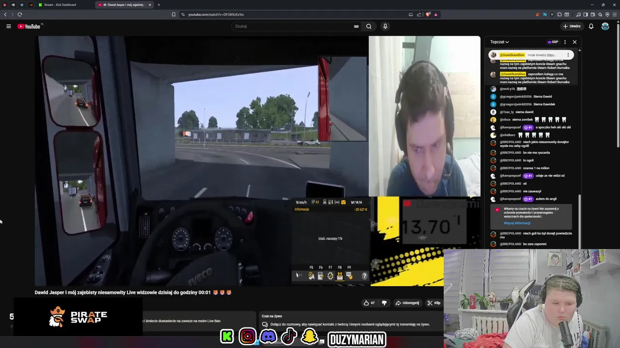Close the live chat panel
This screenshot has height=348, width=620.
coord(574,42)
